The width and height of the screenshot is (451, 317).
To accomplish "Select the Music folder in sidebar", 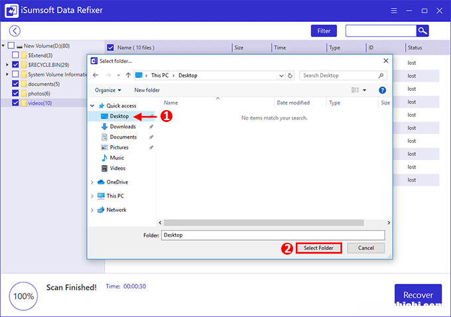I will [x=117, y=158].
